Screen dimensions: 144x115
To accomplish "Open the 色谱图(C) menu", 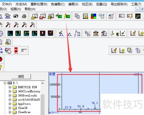I will pyautogui.click(x=58, y=4).
